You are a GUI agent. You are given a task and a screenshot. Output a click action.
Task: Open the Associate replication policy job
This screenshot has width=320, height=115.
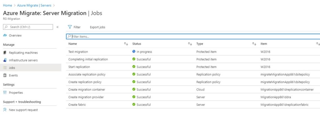87,74
